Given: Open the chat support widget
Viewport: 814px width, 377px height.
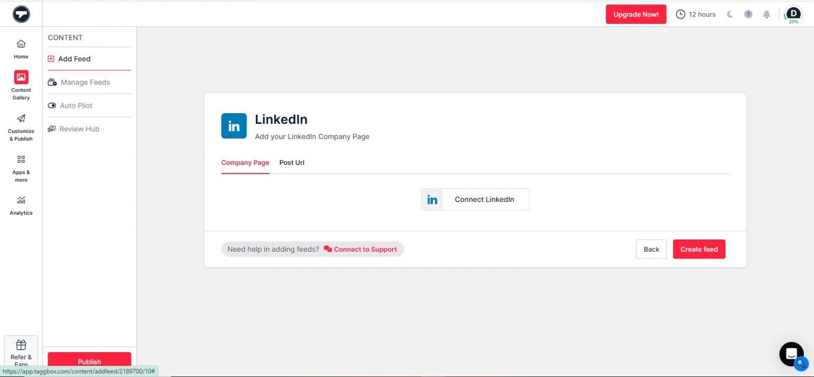Looking at the screenshot, I should (x=791, y=354).
